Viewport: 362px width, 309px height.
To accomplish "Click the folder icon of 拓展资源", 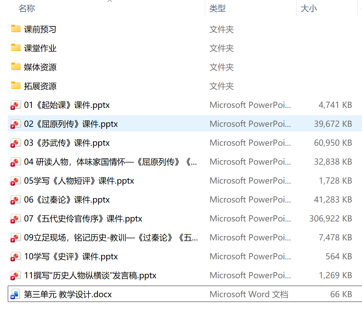I will (x=16, y=86).
